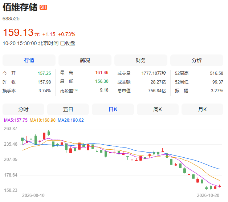
Task: Click the 207.05 y-axis label
Action: tap(11, 159)
